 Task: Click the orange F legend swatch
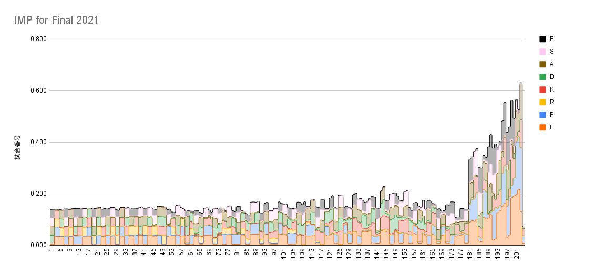click(x=542, y=127)
